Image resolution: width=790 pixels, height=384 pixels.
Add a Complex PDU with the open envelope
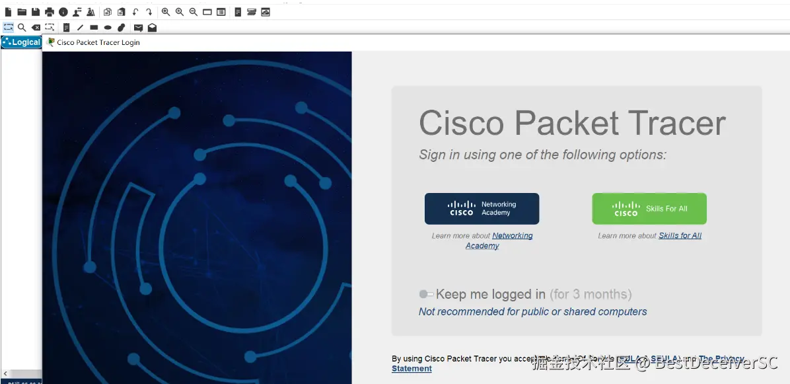click(152, 27)
